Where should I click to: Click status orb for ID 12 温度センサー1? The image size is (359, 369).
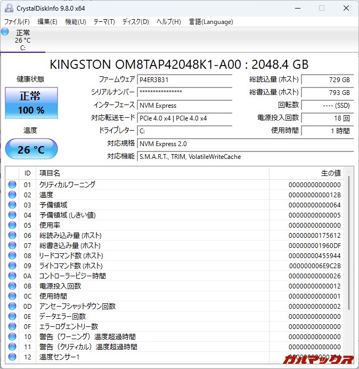pos(12,357)
